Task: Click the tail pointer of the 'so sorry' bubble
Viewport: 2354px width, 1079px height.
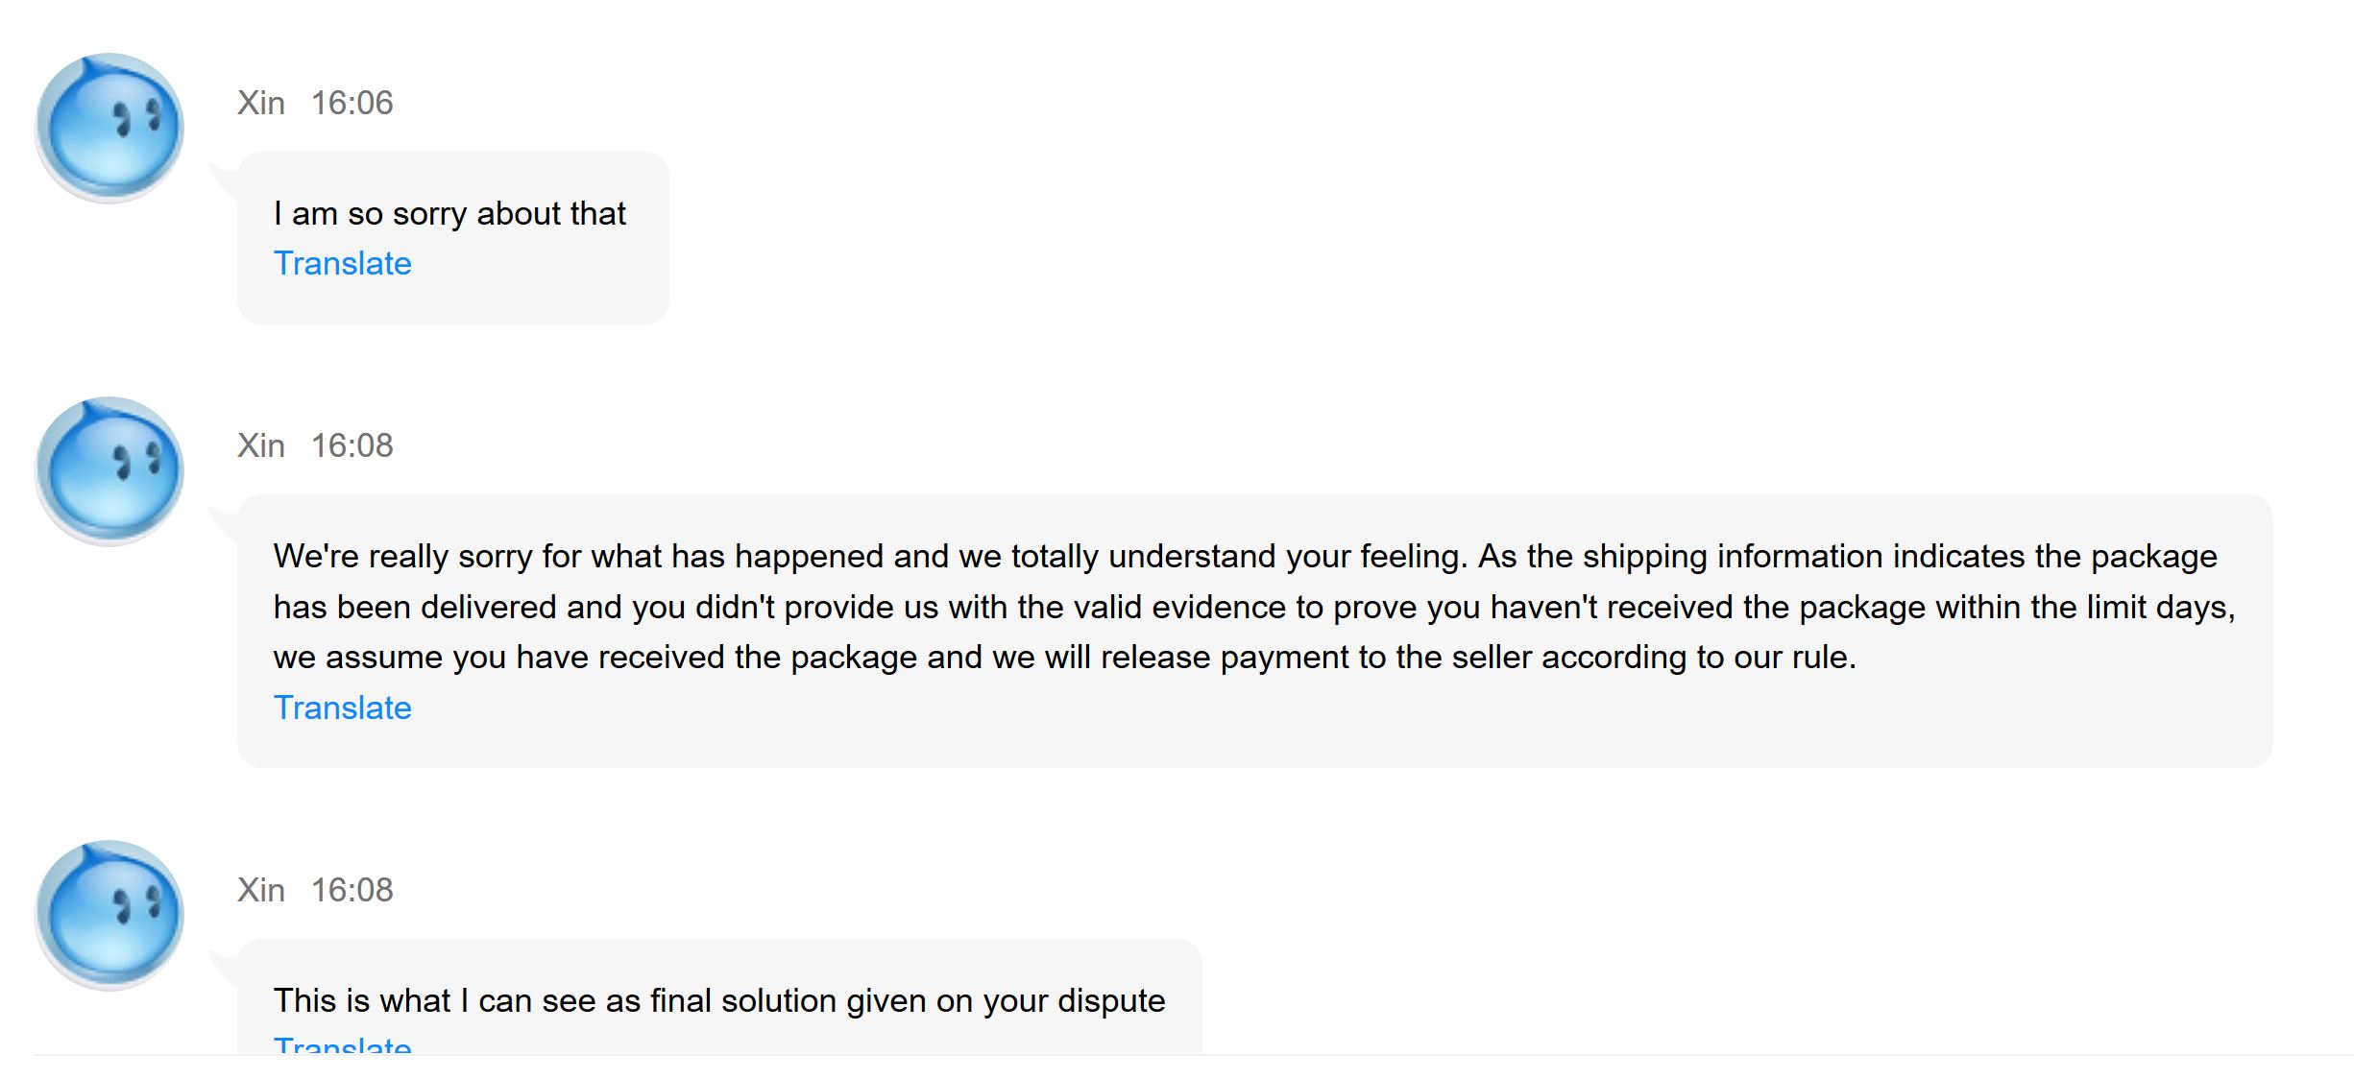Action: click(224, 179)
